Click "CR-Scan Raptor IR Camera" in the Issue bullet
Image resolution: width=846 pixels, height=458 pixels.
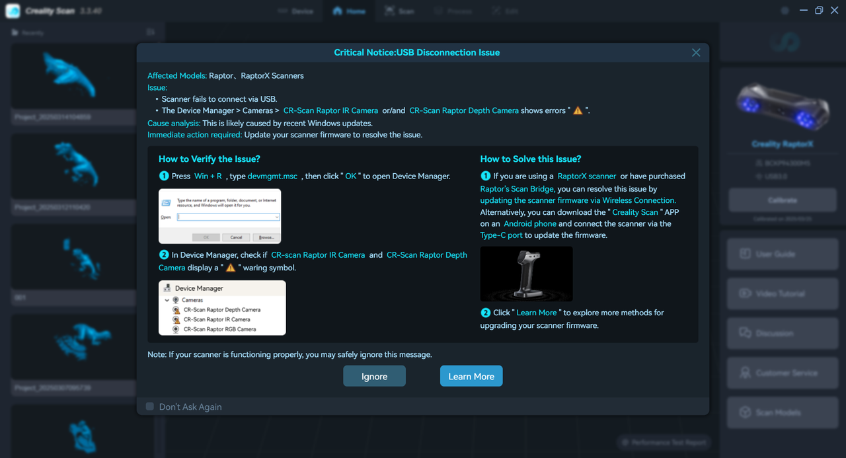330,110
